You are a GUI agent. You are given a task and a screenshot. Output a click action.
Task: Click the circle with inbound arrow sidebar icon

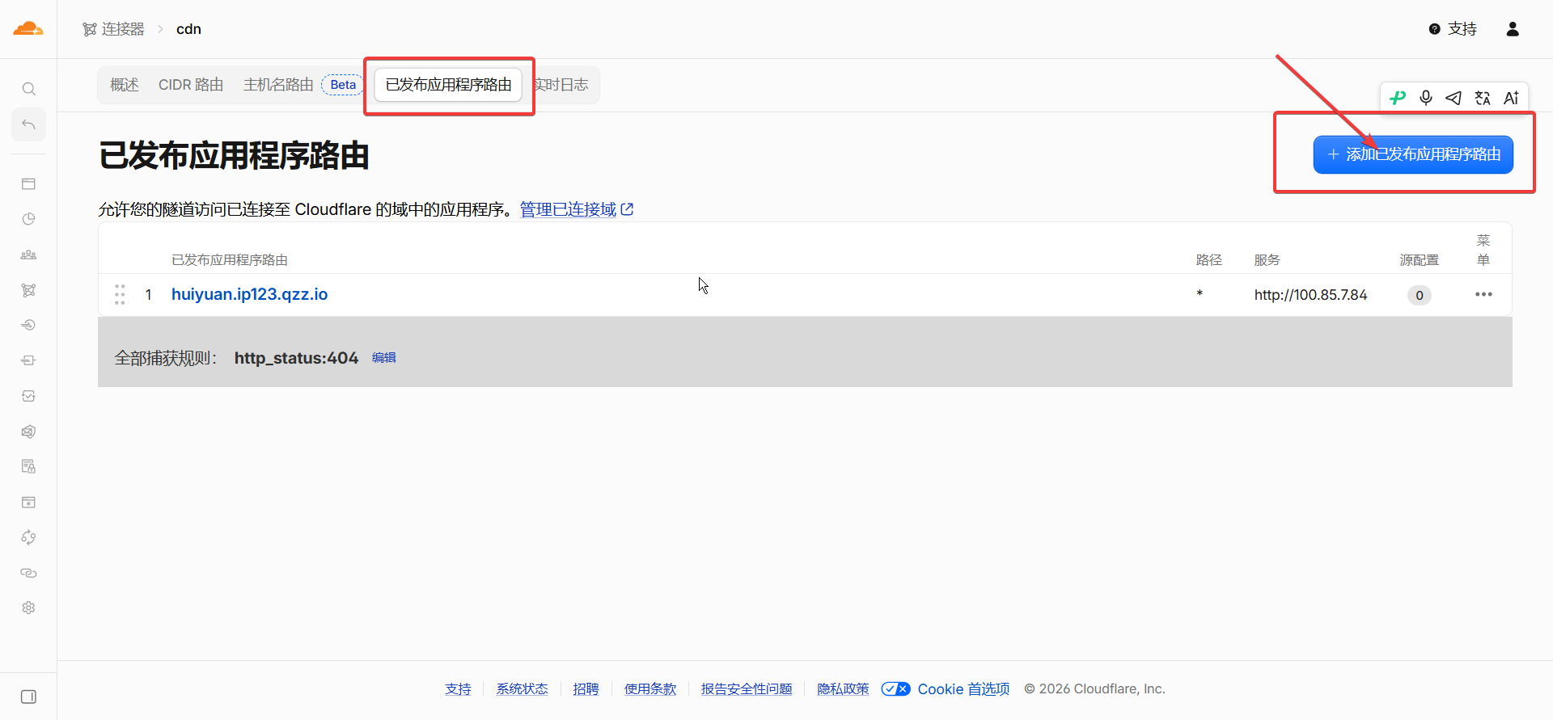point(28,325)
